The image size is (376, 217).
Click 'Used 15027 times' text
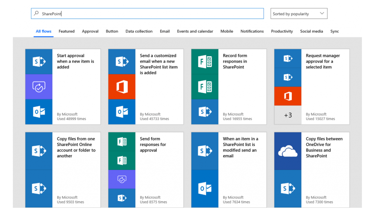[321, 119]
